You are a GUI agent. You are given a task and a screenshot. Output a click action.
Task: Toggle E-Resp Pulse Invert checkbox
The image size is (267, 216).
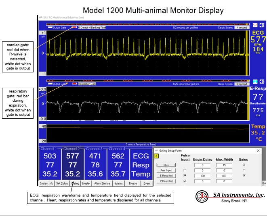pyautogui.click(x=185, y=176)
